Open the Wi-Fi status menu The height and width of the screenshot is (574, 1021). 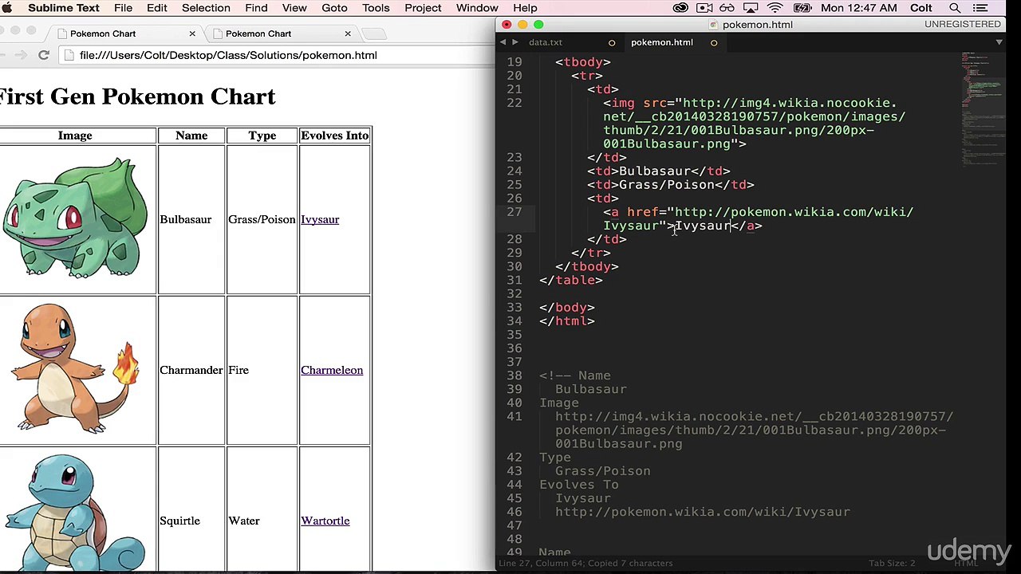pyautogui.click(x=775, y=8)
